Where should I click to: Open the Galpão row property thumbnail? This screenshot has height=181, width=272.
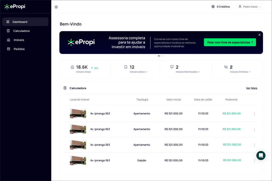78,160
